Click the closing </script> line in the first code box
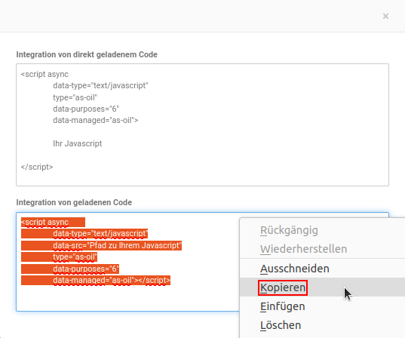405x338 pixels. [37, 167]
